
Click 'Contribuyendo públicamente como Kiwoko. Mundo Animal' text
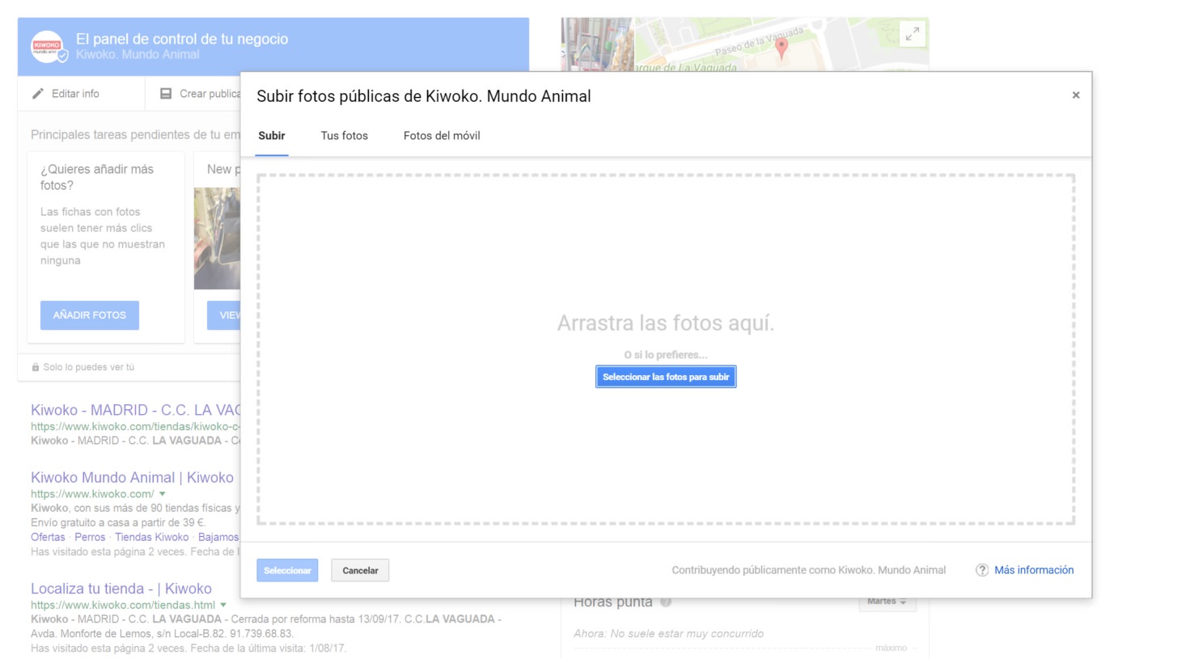point(808,570)
